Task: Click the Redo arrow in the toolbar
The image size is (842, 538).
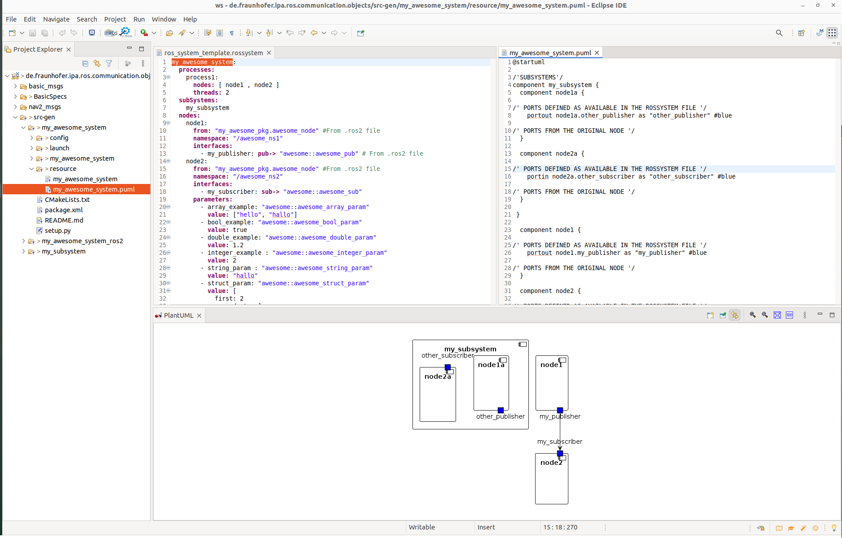Action: (x=74, y=33)
